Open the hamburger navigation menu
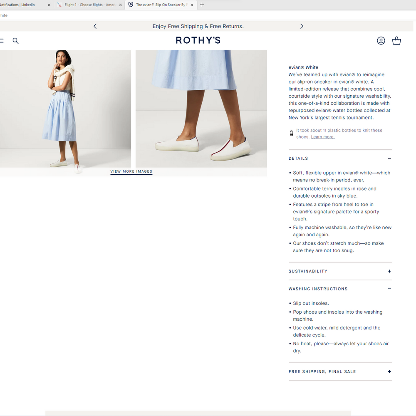Image resolution: width=416 pixels, height=416 pixels. tap(2, 41)
